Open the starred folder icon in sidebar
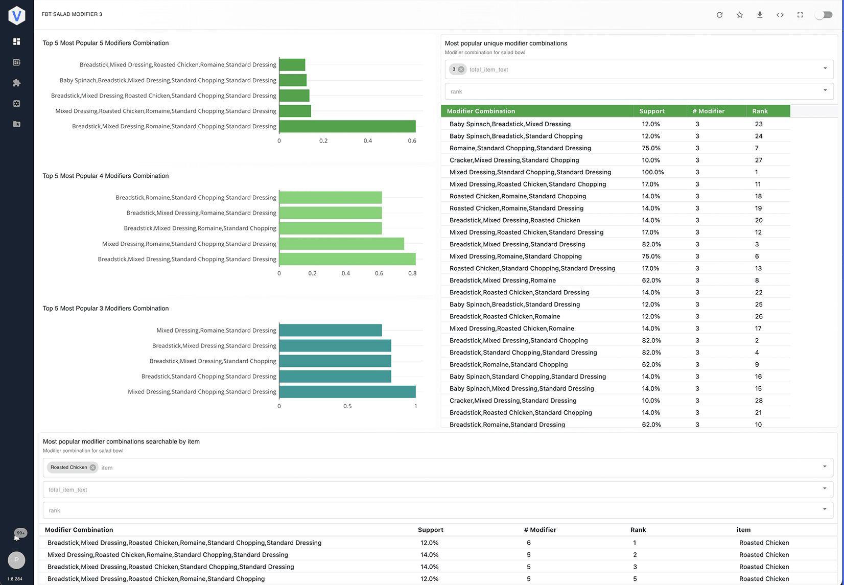 (x=17, y=124)
